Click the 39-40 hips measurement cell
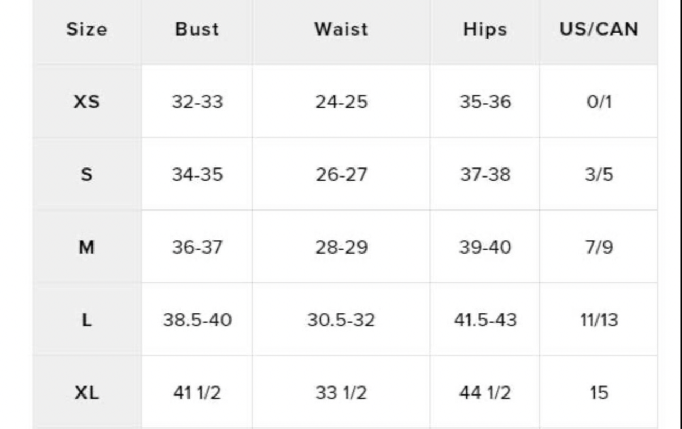Screen dimensions: 682x429 click(x=485, y=247)
